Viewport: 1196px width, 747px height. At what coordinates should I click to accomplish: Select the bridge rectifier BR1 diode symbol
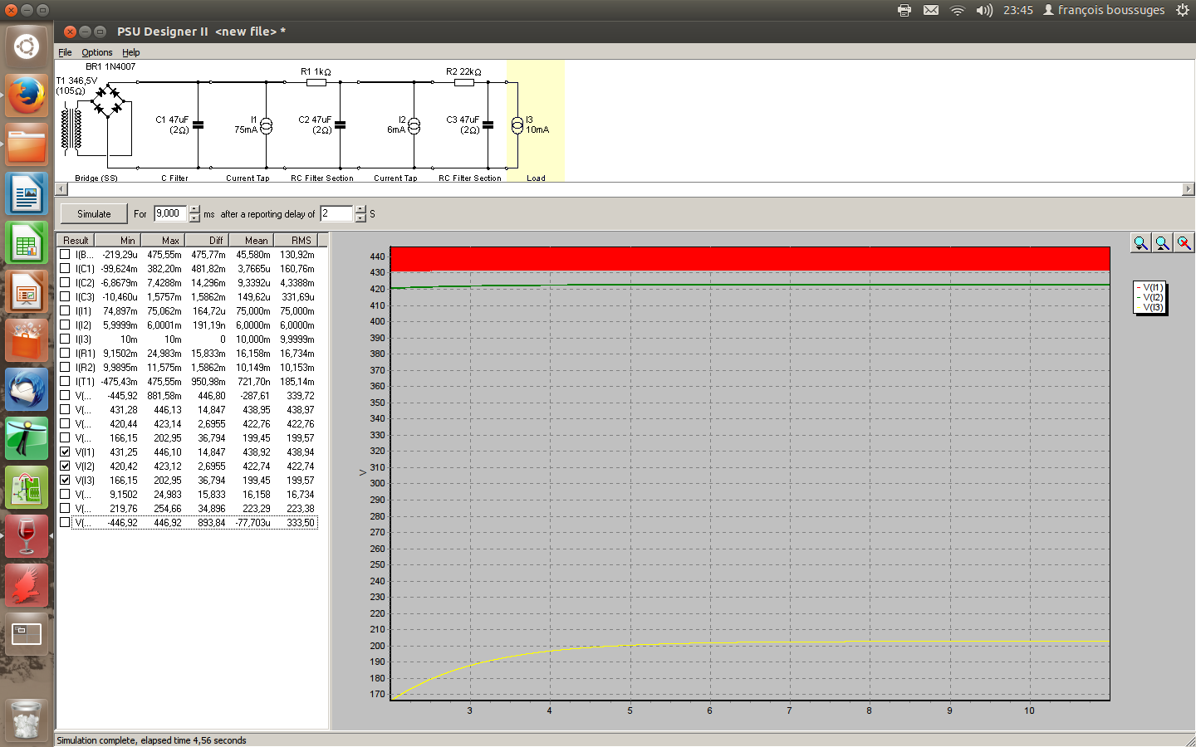click(x=108, y=102)
